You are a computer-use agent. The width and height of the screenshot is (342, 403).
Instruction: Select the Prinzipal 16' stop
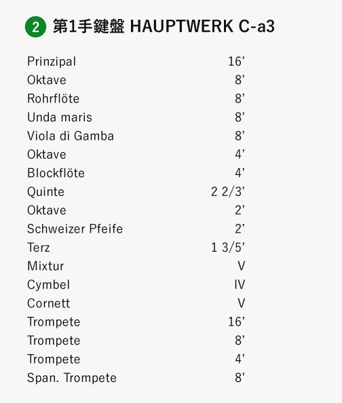click(x=136, y=62)
